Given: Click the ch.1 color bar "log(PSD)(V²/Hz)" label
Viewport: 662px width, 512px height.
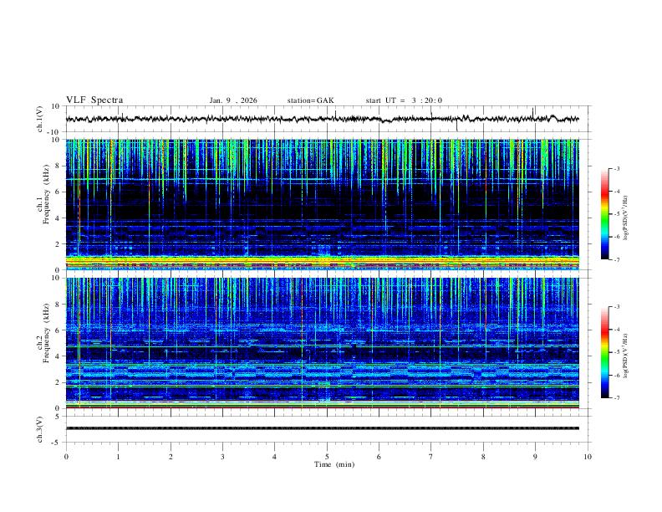Looking at the screenshot, I should (x=626, y=218).
